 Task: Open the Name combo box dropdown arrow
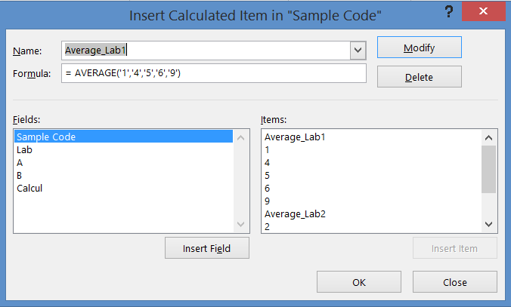(x=358, y=50)
